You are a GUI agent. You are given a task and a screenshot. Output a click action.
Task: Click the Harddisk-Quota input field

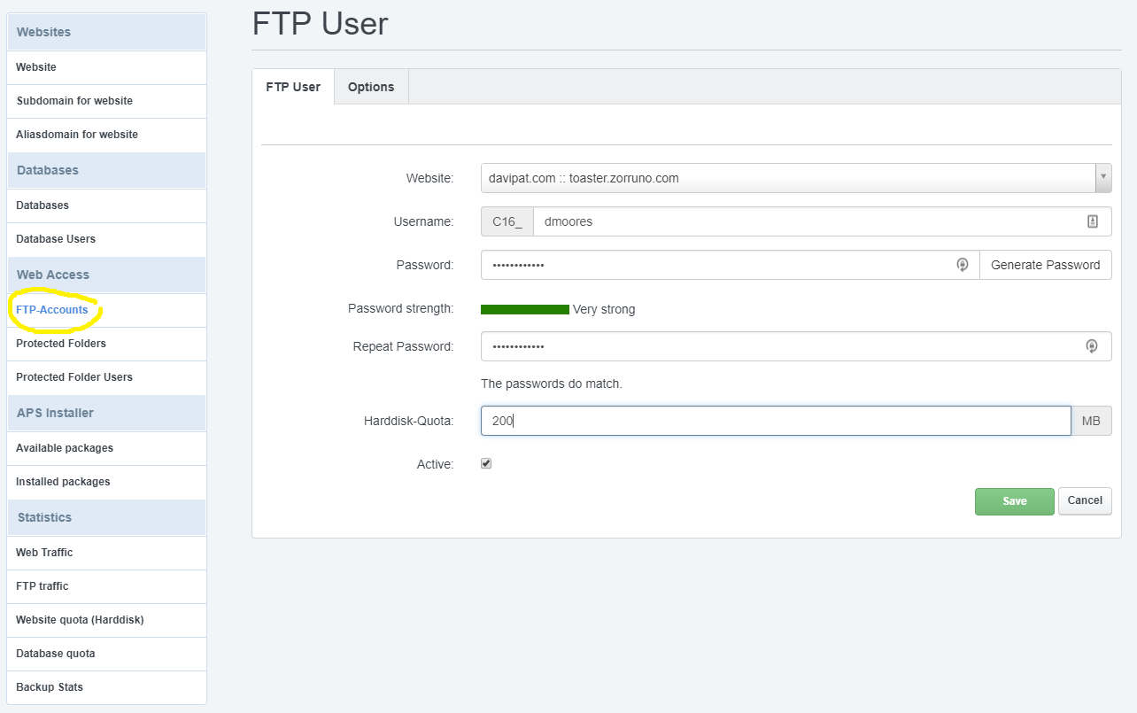pyautogui.click(x=776, y=421)
